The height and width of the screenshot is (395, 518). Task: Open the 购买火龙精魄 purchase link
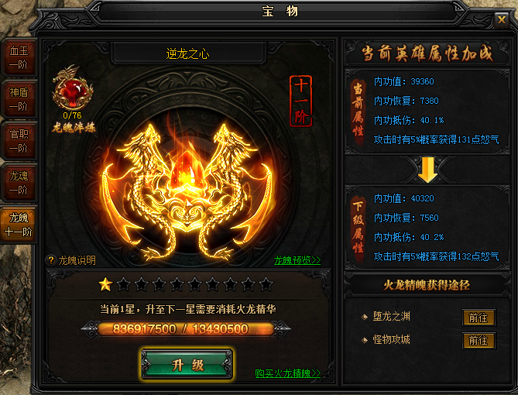(288, 373)
